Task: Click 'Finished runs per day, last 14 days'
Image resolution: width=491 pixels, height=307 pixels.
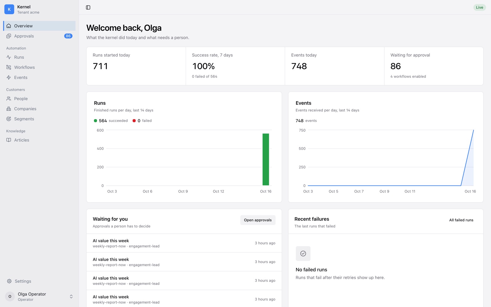Action: (124, 110)
